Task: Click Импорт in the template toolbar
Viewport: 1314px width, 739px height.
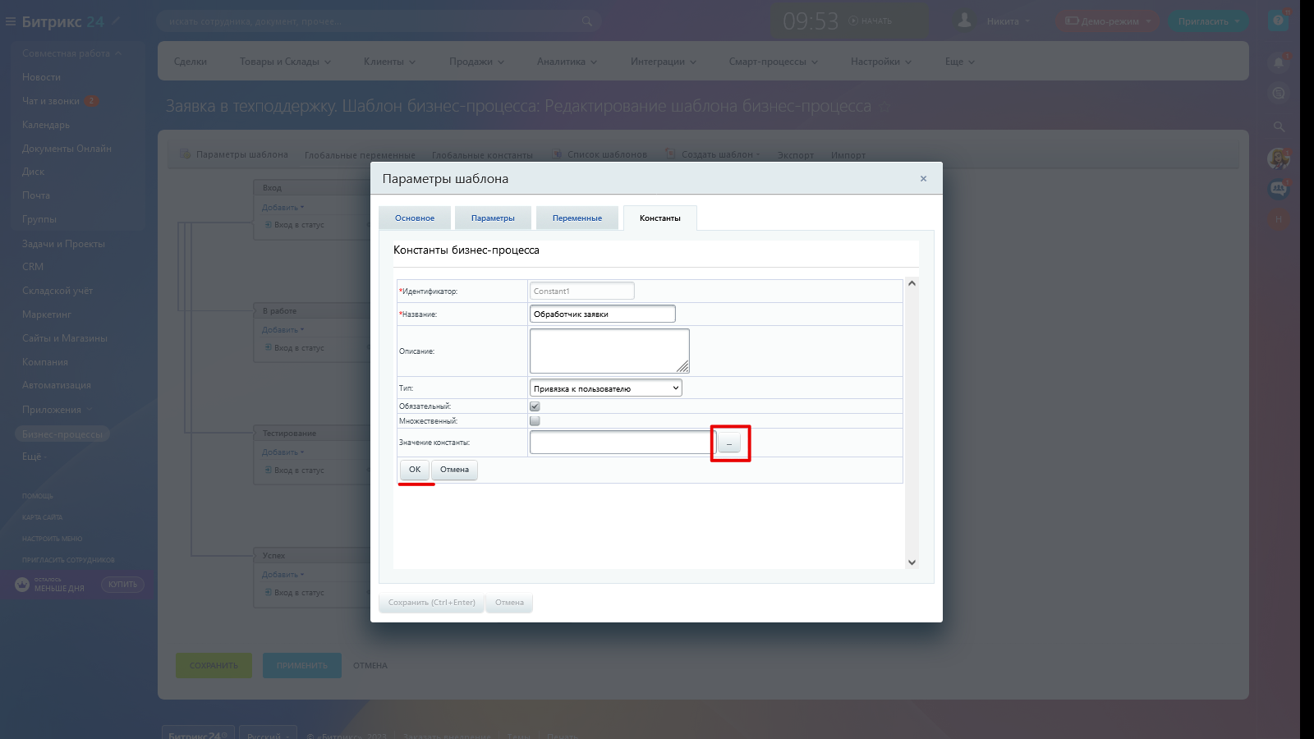Action: tap(848, 155)
